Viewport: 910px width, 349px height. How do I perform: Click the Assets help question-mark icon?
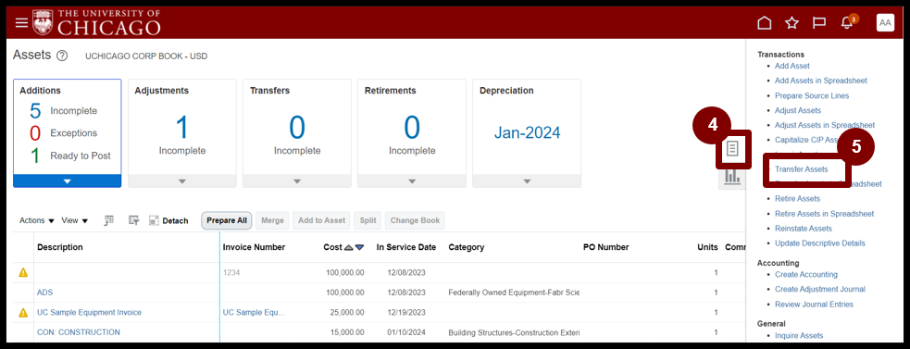pyautogui.click(x=63, y=56)
